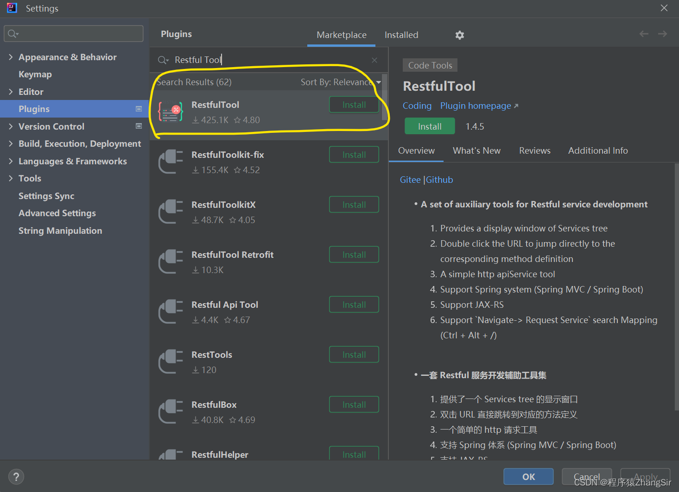Click the Cancel button

587,477
